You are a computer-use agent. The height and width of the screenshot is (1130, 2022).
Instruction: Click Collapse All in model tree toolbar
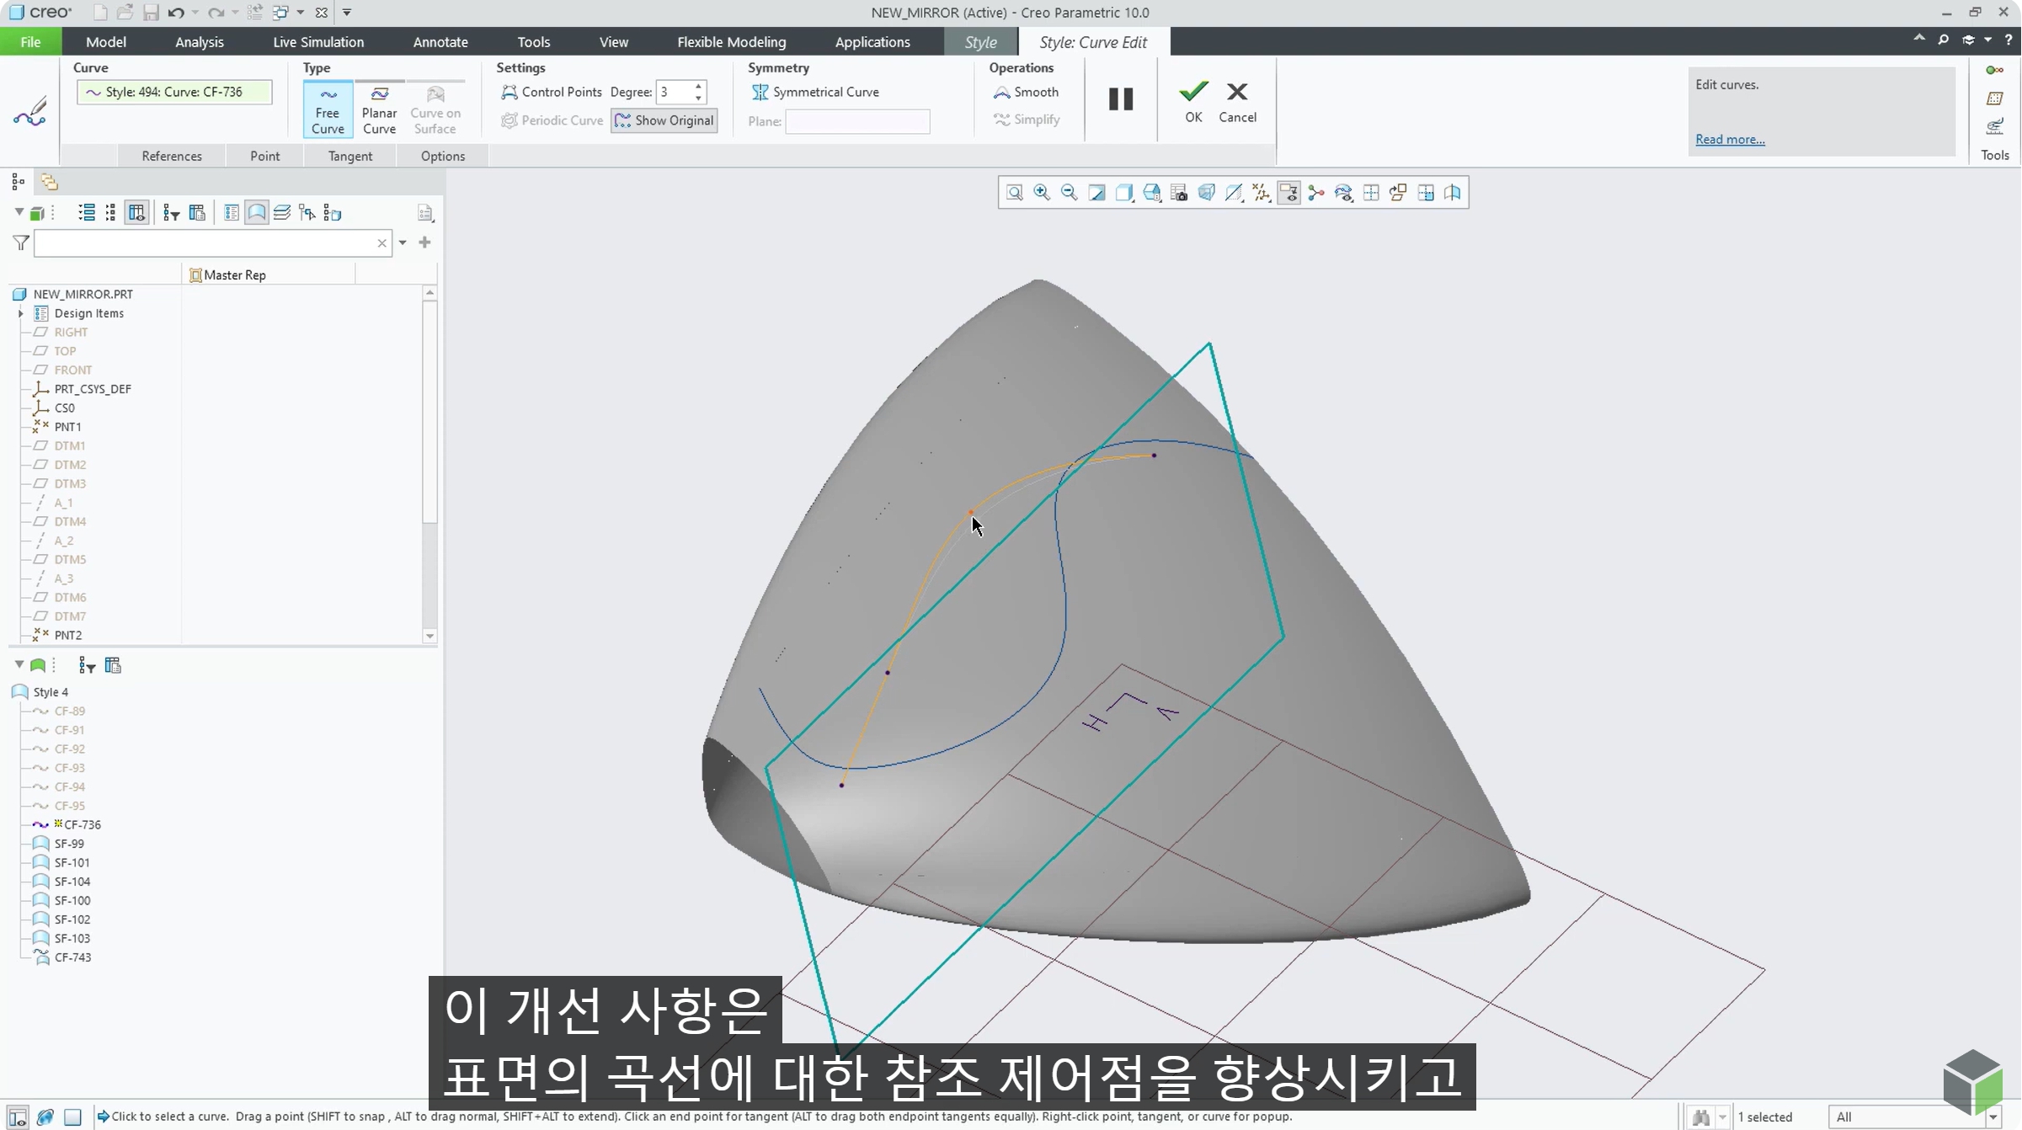pyautogui.click(x=110, y=213)
